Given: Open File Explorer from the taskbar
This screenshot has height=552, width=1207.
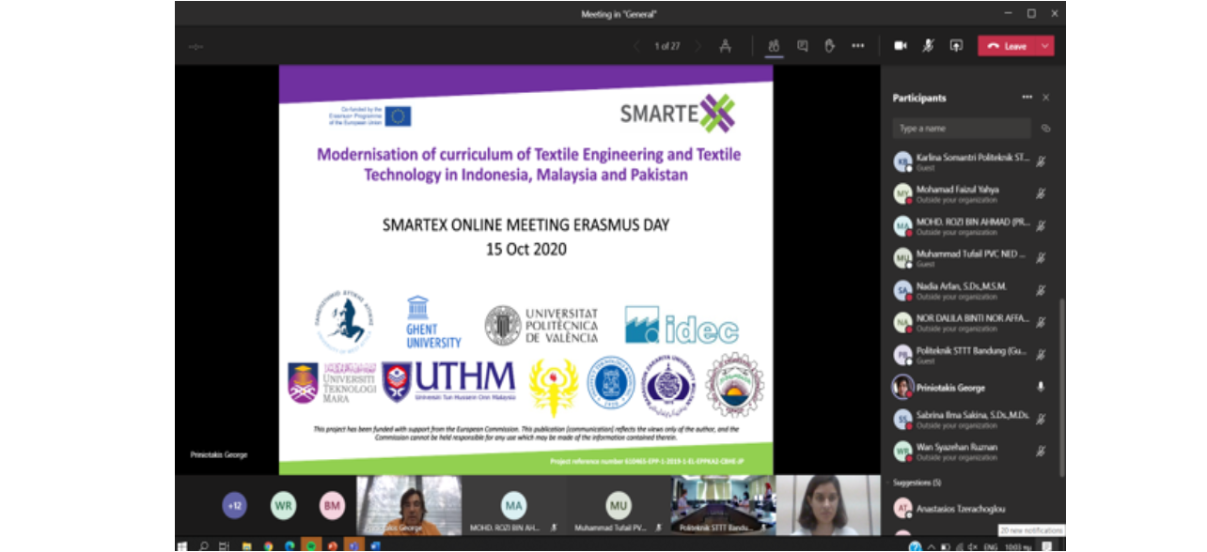Looking at the screenshot, I should pos(248,544).
